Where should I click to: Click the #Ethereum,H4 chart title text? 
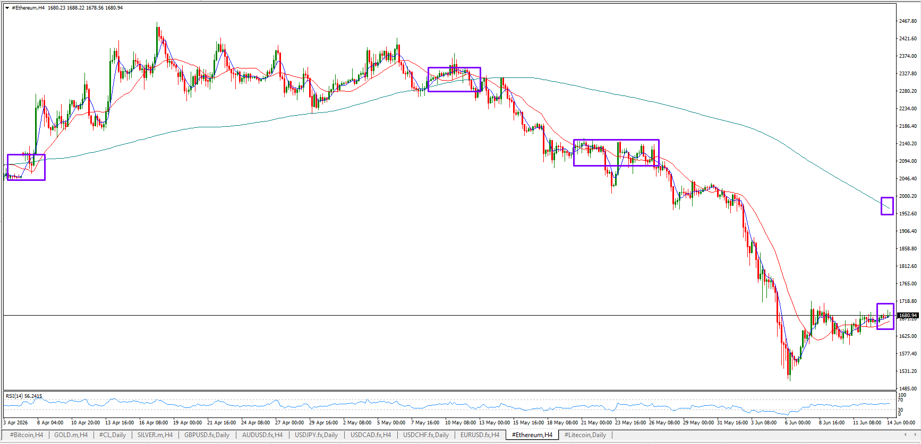[28, 8]
